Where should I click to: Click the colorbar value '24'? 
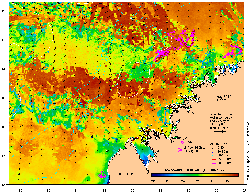(183, 181)
